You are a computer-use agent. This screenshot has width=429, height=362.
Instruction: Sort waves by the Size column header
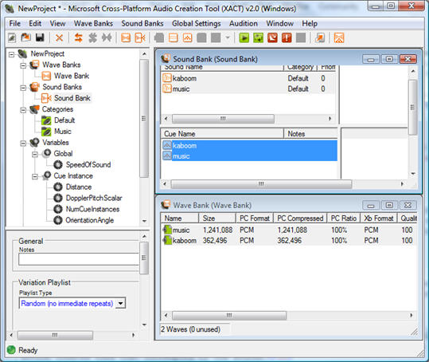tap(217, 218)
